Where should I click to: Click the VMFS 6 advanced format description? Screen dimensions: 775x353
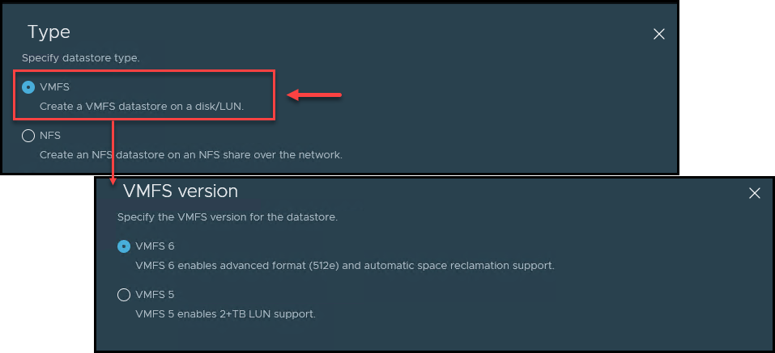pos(344,266)
